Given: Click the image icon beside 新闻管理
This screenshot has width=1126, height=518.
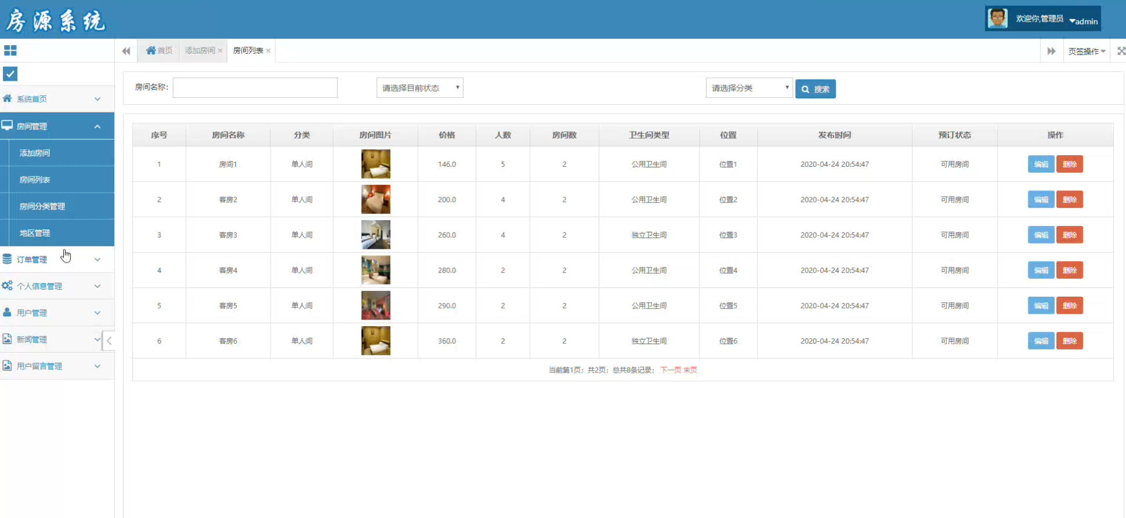Looking at the screenshot, I should tap(7, 339).
